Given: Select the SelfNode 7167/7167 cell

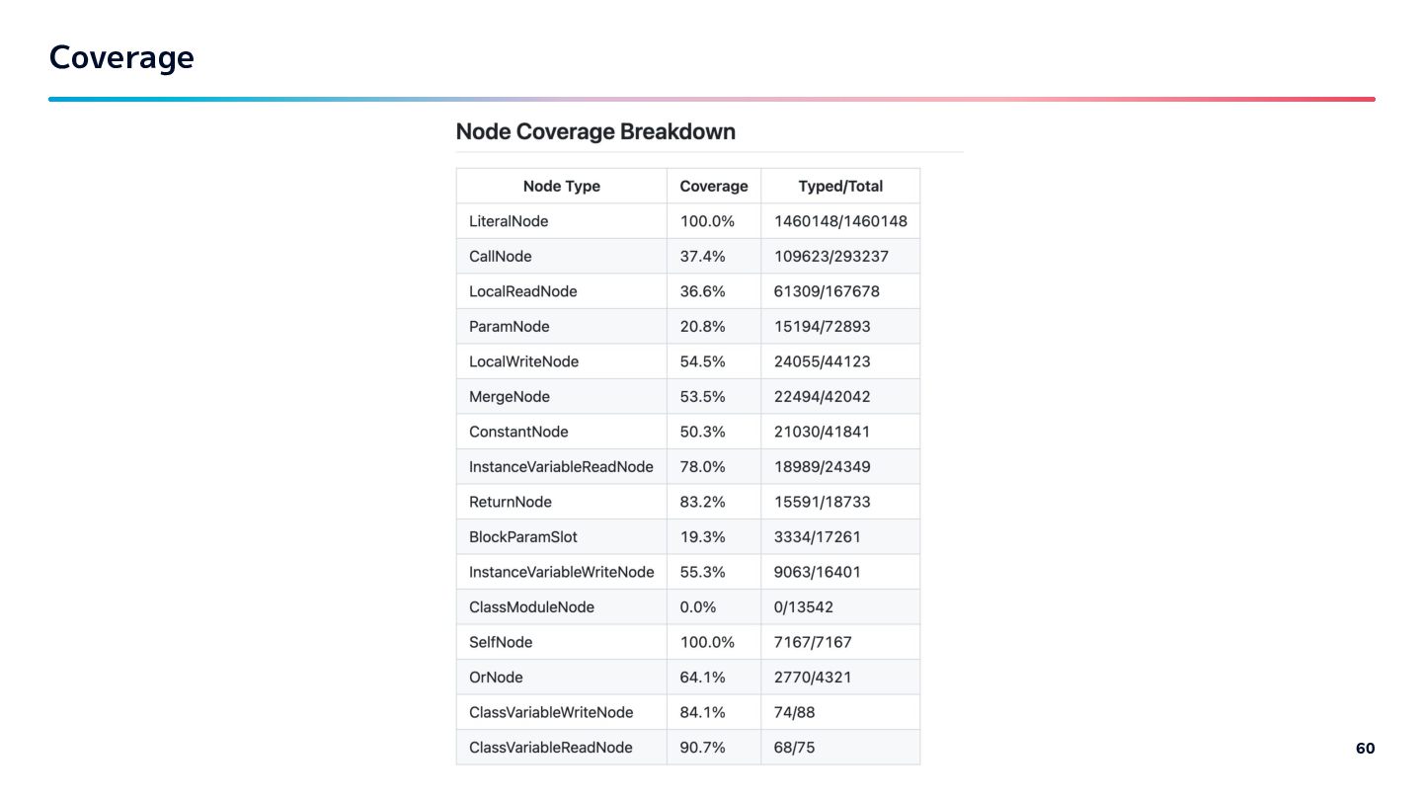Looking at the screenshot, I should point(813,642).
